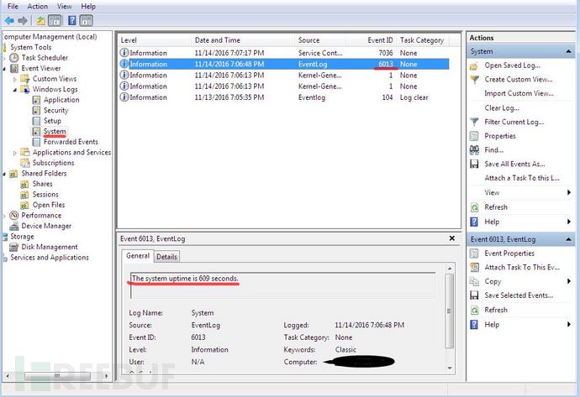Click Clear Log in Actions pane
Viewport: 580px width, 397px height.
coord(502,107)
